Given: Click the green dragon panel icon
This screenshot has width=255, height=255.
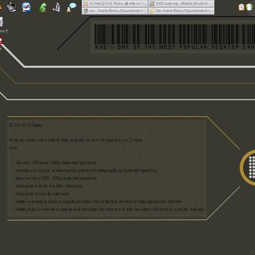Looking at the screenshot, I should (43, 8).
